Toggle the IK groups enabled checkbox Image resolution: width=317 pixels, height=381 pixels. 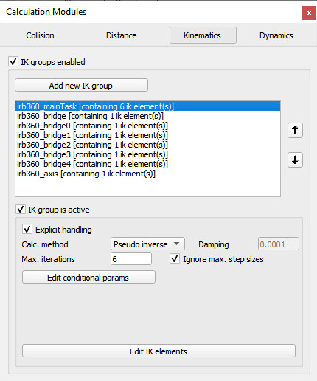click(13, 61)
